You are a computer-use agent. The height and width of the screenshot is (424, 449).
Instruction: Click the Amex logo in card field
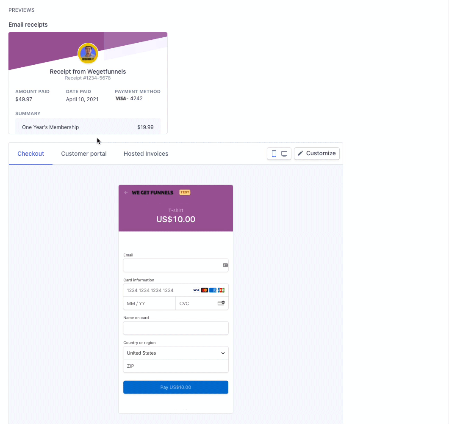(213, 290)
